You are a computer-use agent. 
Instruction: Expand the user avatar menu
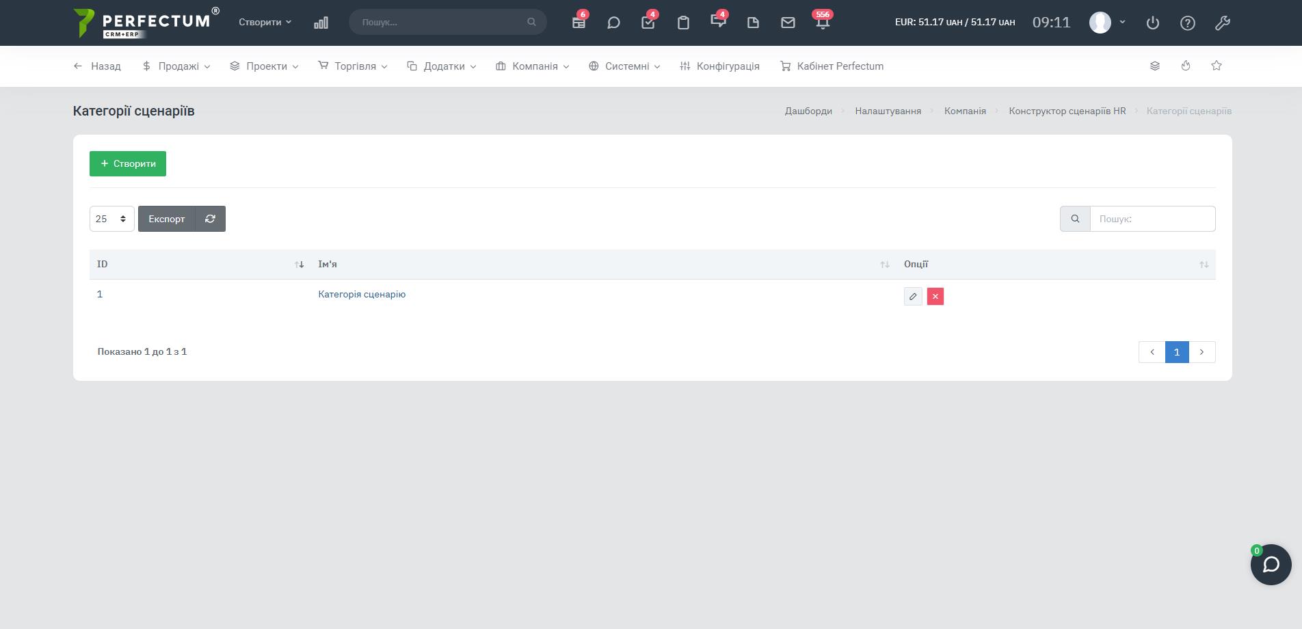[1107, 22]
